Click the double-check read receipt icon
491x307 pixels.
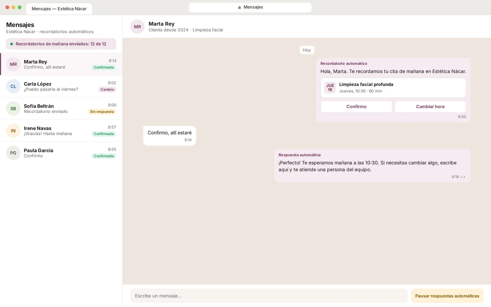click(463, 177)
